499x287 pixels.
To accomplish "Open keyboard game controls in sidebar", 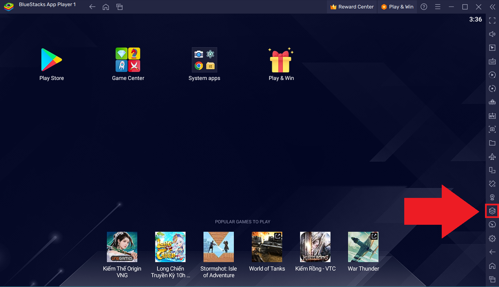I will 492,61.
